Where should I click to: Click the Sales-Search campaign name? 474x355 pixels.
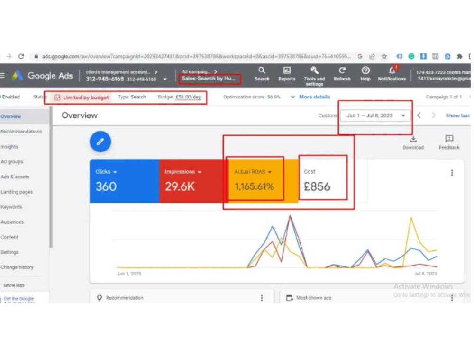[208, 79]
